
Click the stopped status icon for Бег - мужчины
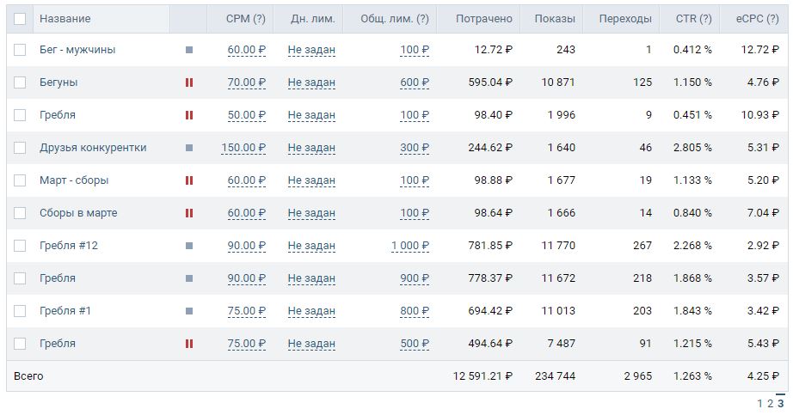pyautogui.click(x=189, y=50)
